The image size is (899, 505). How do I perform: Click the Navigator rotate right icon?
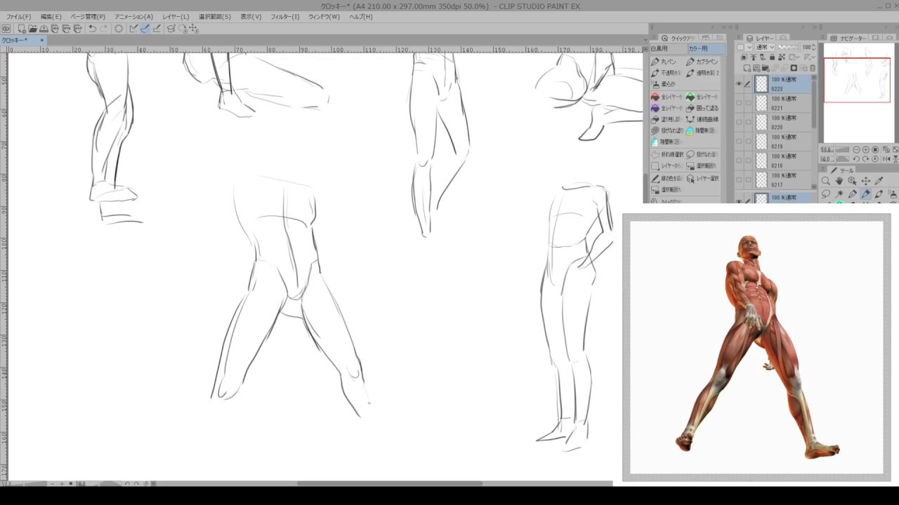pos(866,159)
